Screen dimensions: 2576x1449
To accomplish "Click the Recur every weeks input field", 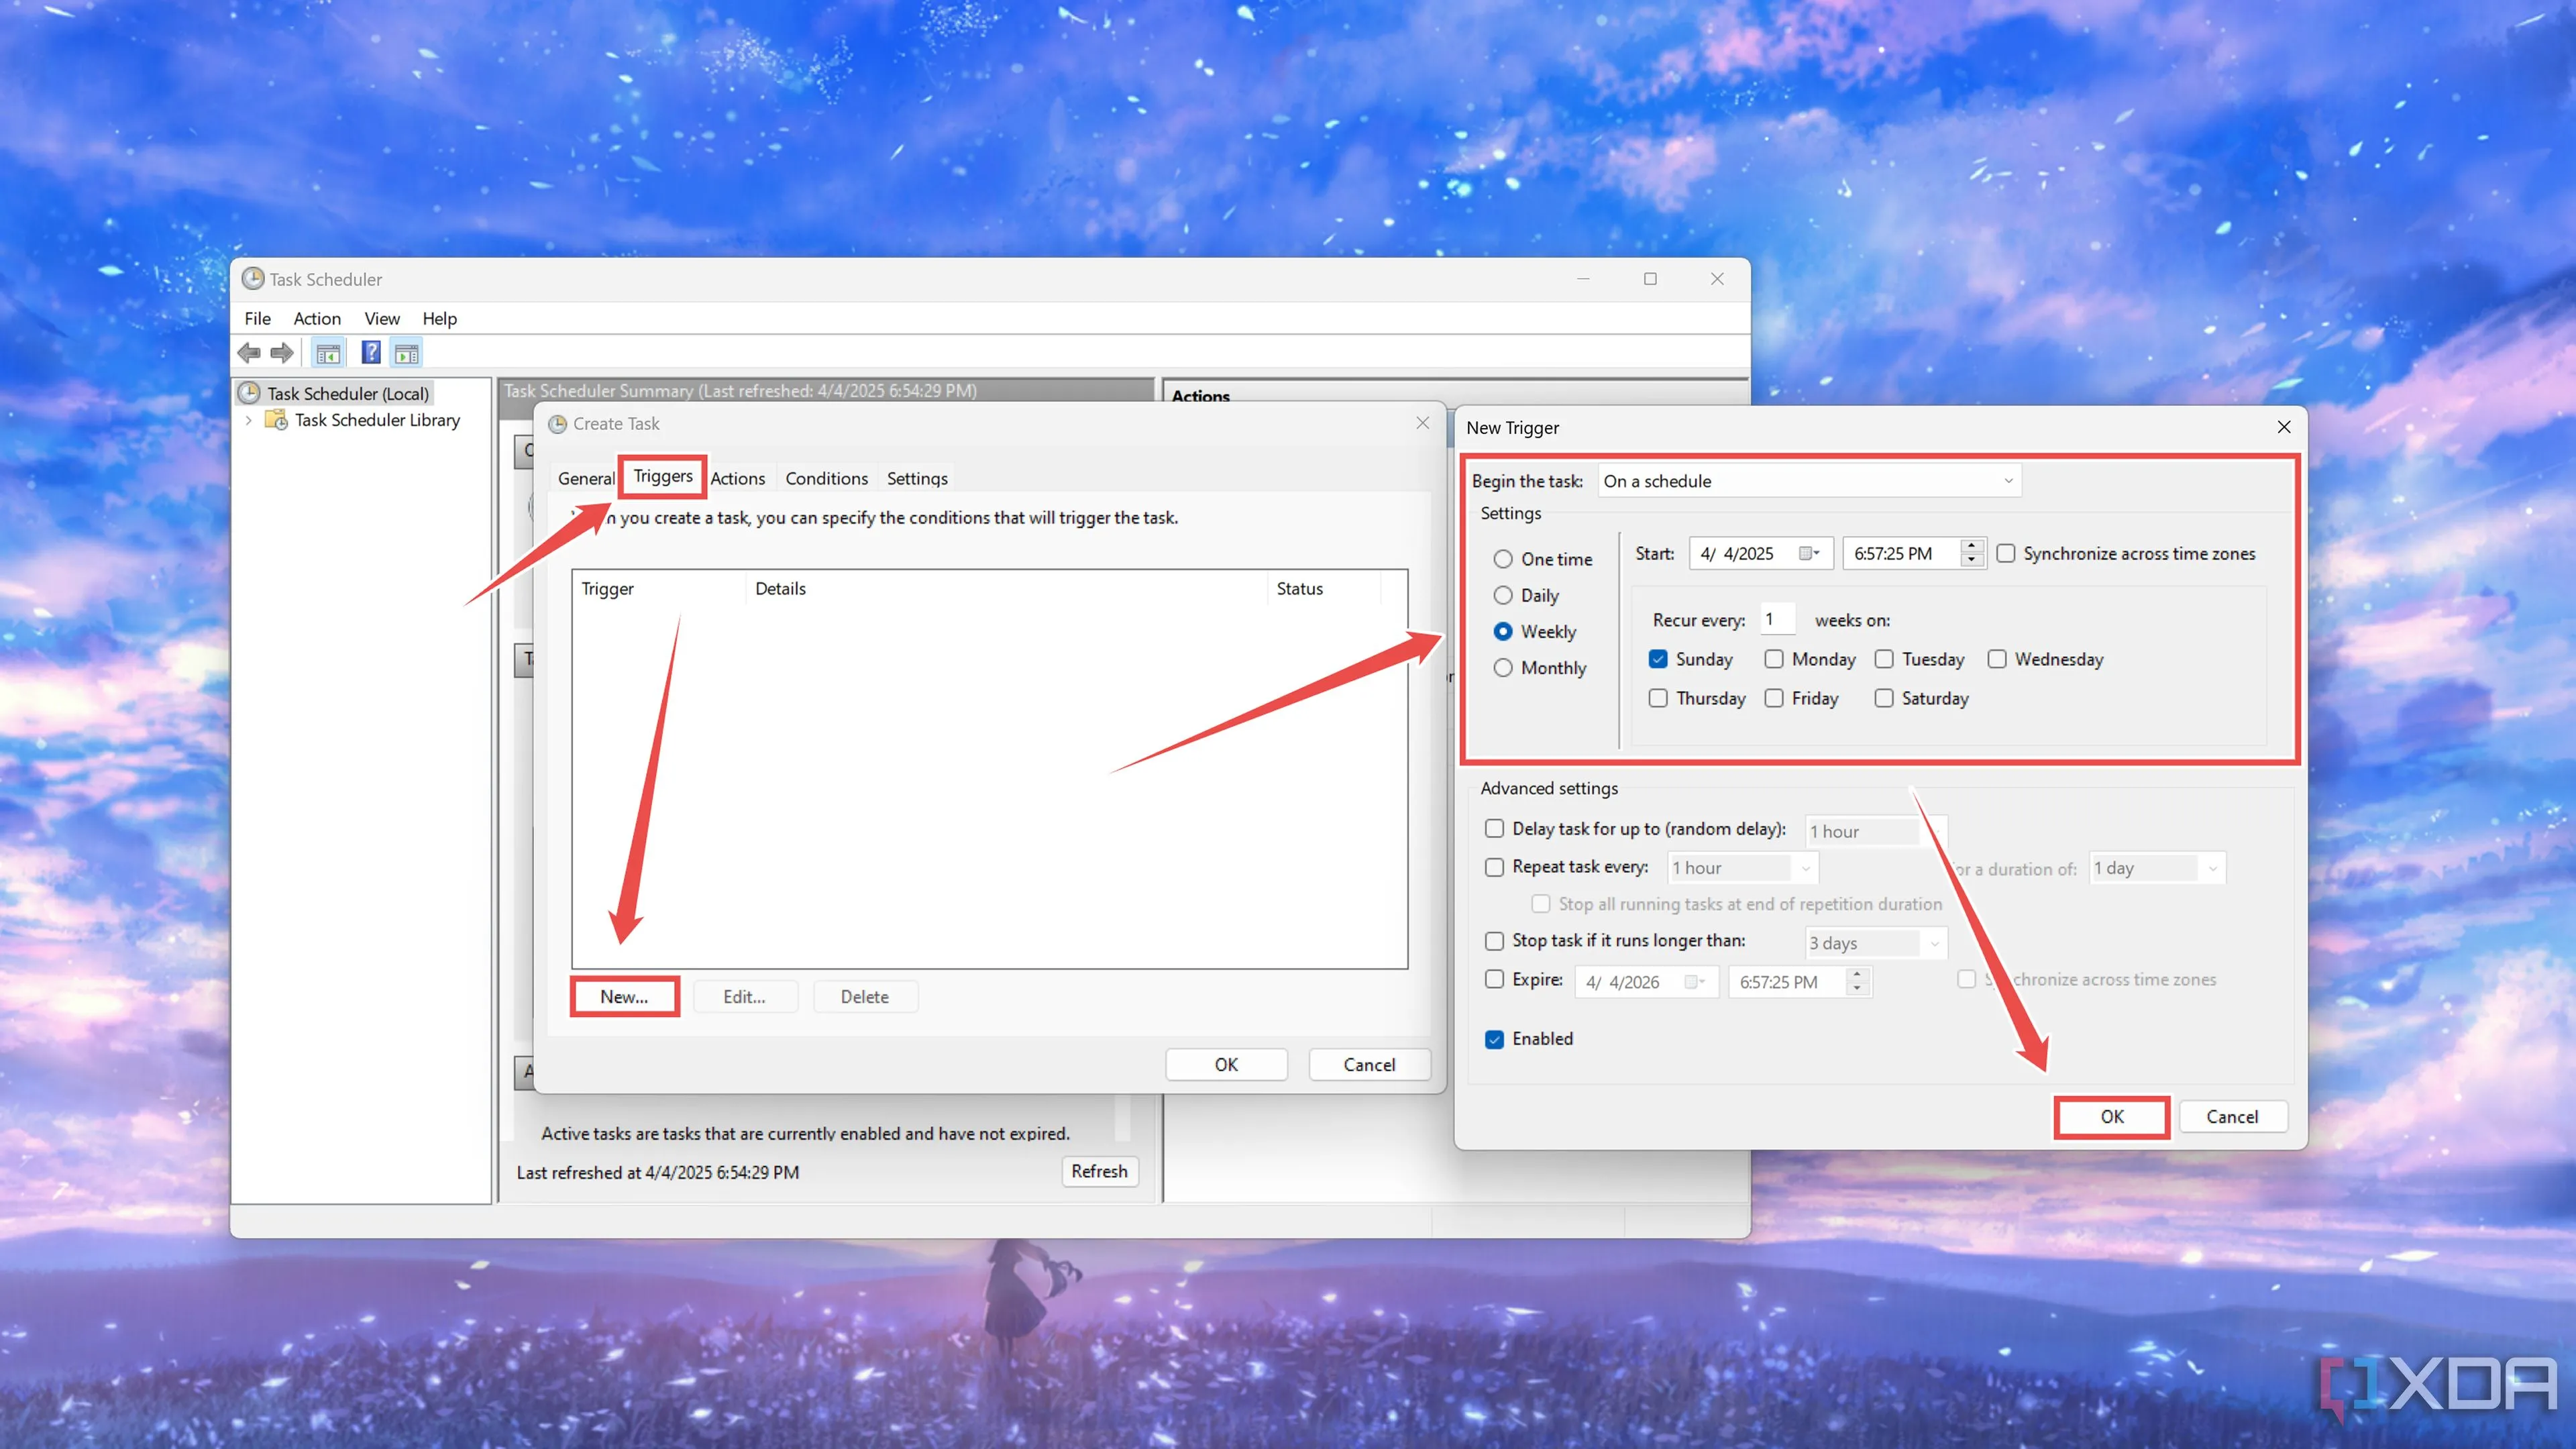I will click(x=1777, y=620).
